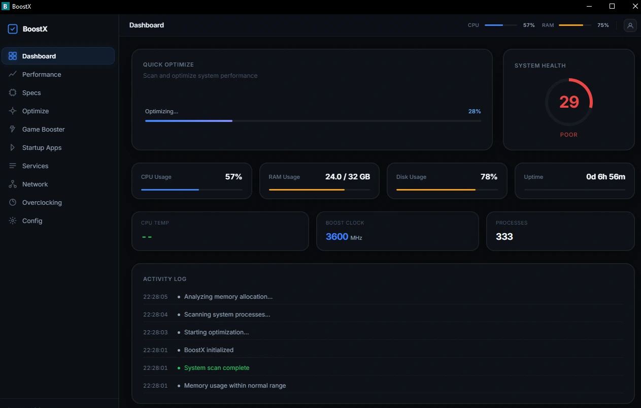The image size is (641, 408).
Task: Click the Uptime 0d 6h 56m card
Action: coord(575,181)
